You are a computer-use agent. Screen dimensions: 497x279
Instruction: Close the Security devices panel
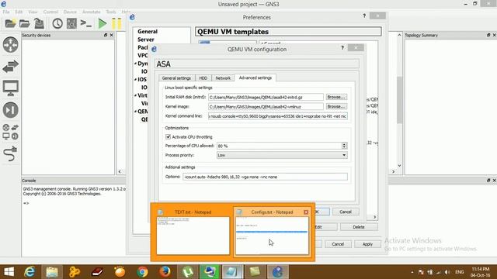111,35
